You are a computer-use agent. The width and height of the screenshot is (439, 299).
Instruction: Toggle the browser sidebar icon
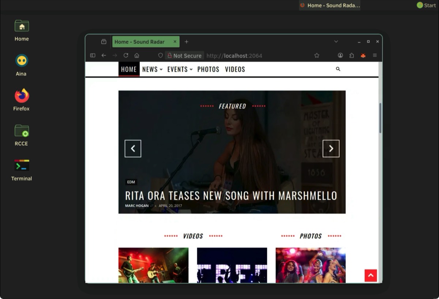coord(93,56)
